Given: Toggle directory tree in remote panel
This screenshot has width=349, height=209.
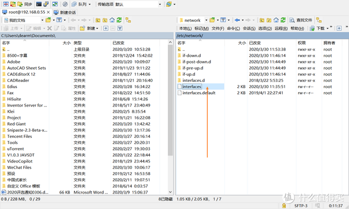Looking at the screenshot, I should click(319, 20).
